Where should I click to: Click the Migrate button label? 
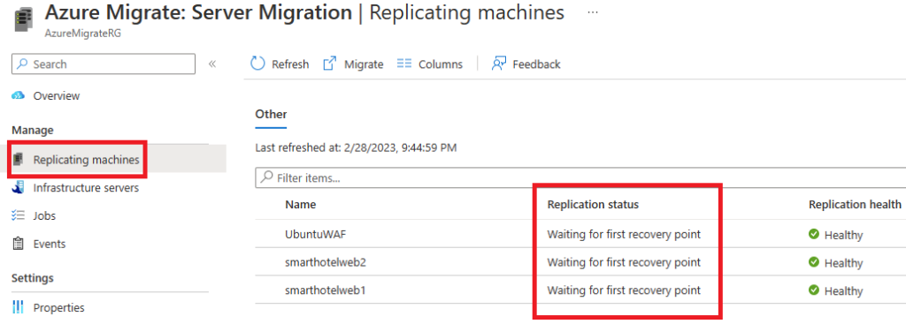364,64
